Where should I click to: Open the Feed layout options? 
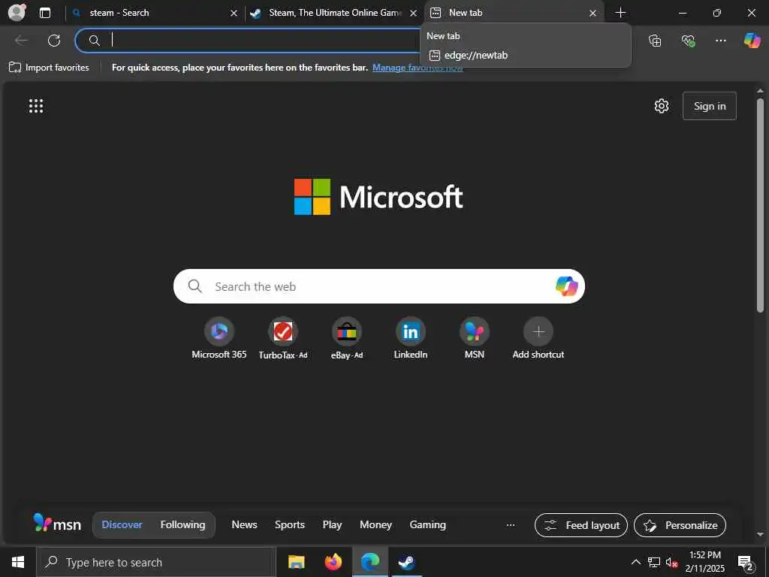coord(581,525)
